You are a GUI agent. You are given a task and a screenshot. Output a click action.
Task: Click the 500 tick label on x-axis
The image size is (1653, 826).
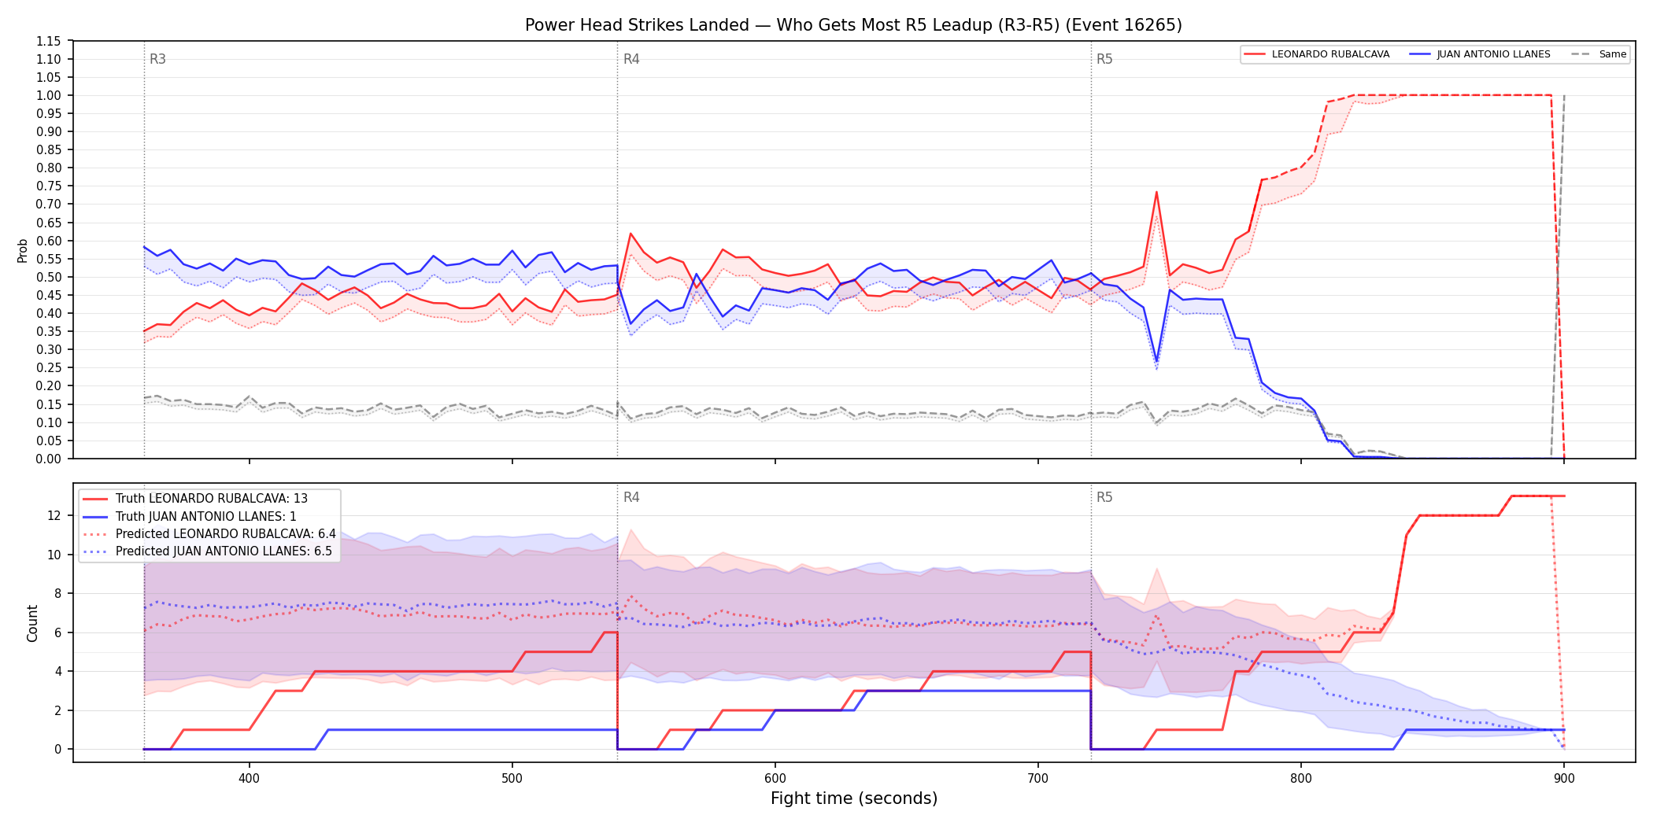click(x=512, y=778)
